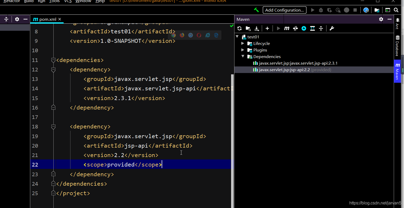
Task: Open in Edge browser icon
Action: [x=216, y=35]
